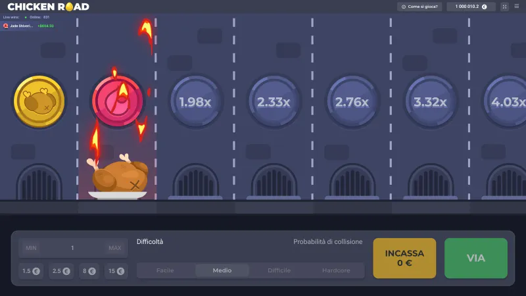Viewport: 526px width, 296px height.
Task: Choose the 1.5 € quick bet
Action: (31, 271)
